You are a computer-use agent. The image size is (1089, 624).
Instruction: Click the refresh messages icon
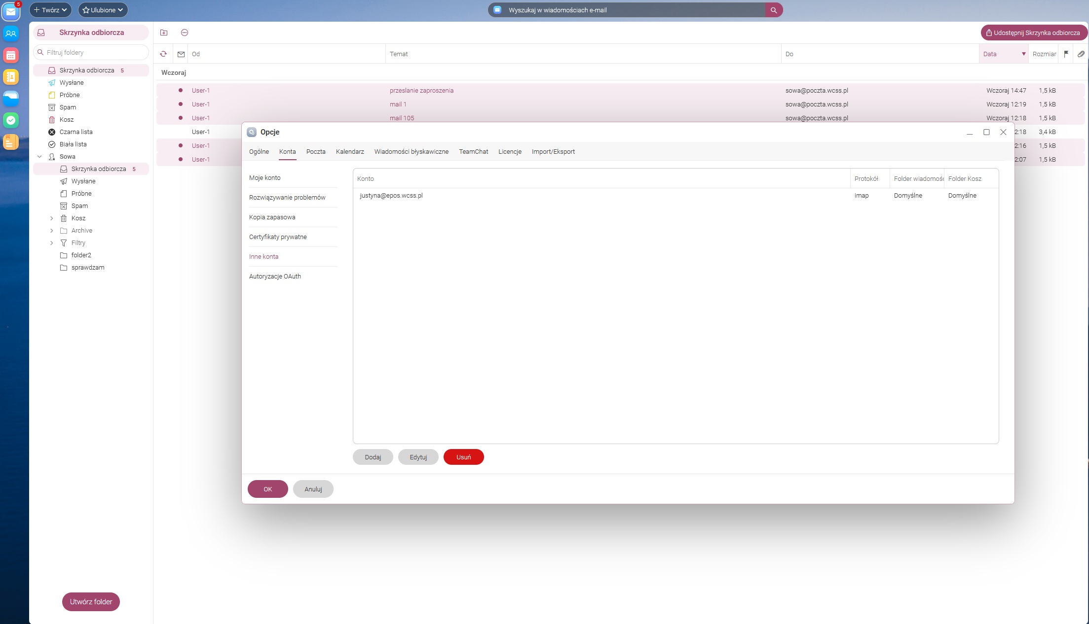point(163,54)
